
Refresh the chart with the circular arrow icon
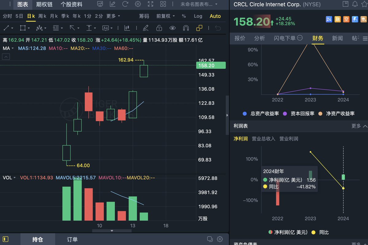pos(125,4)
